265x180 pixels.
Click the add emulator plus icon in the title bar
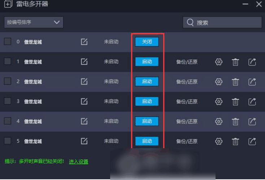8,4
